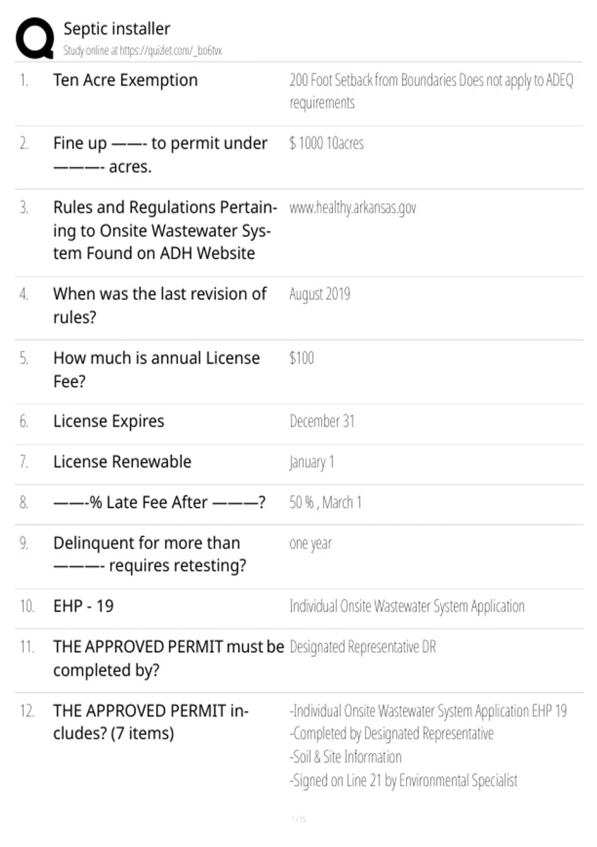Click the 'December 31' answer
The height and width of the screenshot is (847, 597).
(322, 422)
